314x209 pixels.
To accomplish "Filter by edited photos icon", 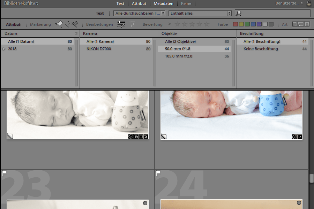I will pos(121,24).
